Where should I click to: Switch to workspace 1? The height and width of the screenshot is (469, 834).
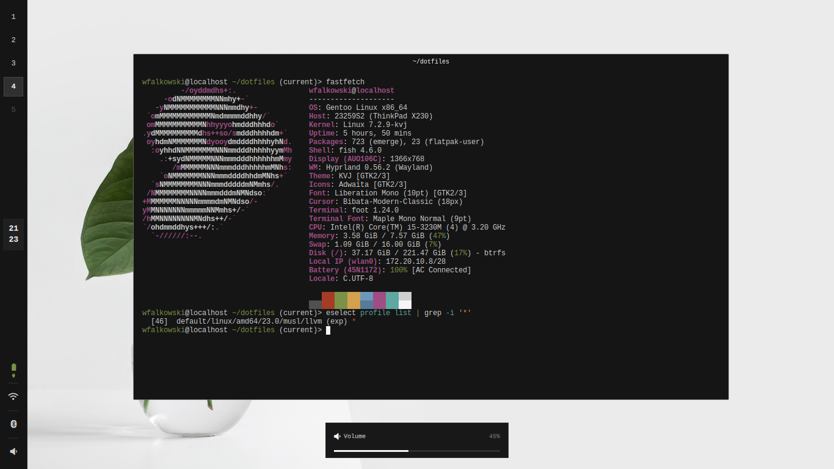(13, 16)
